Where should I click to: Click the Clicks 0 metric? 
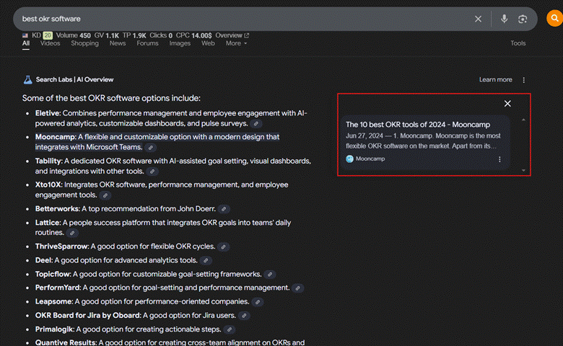tap(161, 35)
